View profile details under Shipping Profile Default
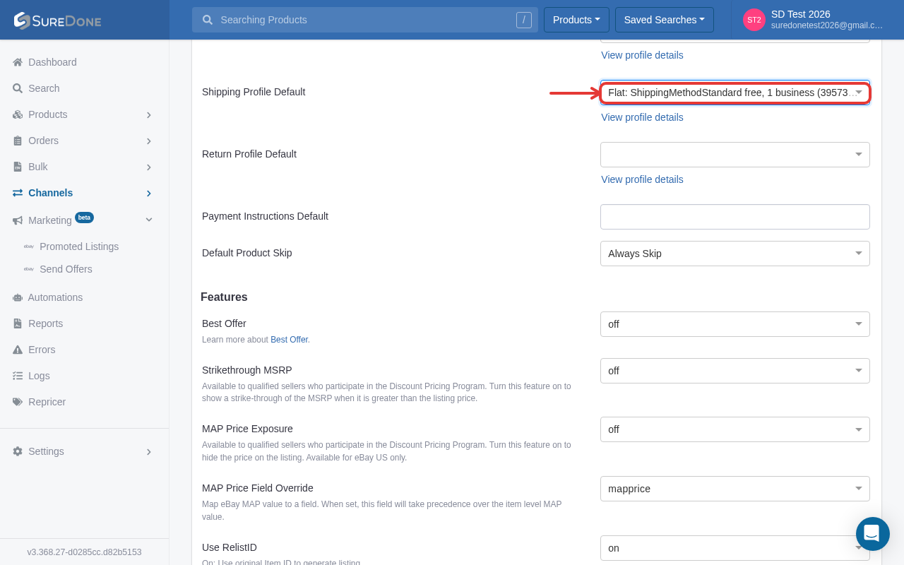This screenshot has width=904, height=565. 642,117
